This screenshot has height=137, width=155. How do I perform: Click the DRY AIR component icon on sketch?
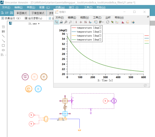[x=25, y=77]
